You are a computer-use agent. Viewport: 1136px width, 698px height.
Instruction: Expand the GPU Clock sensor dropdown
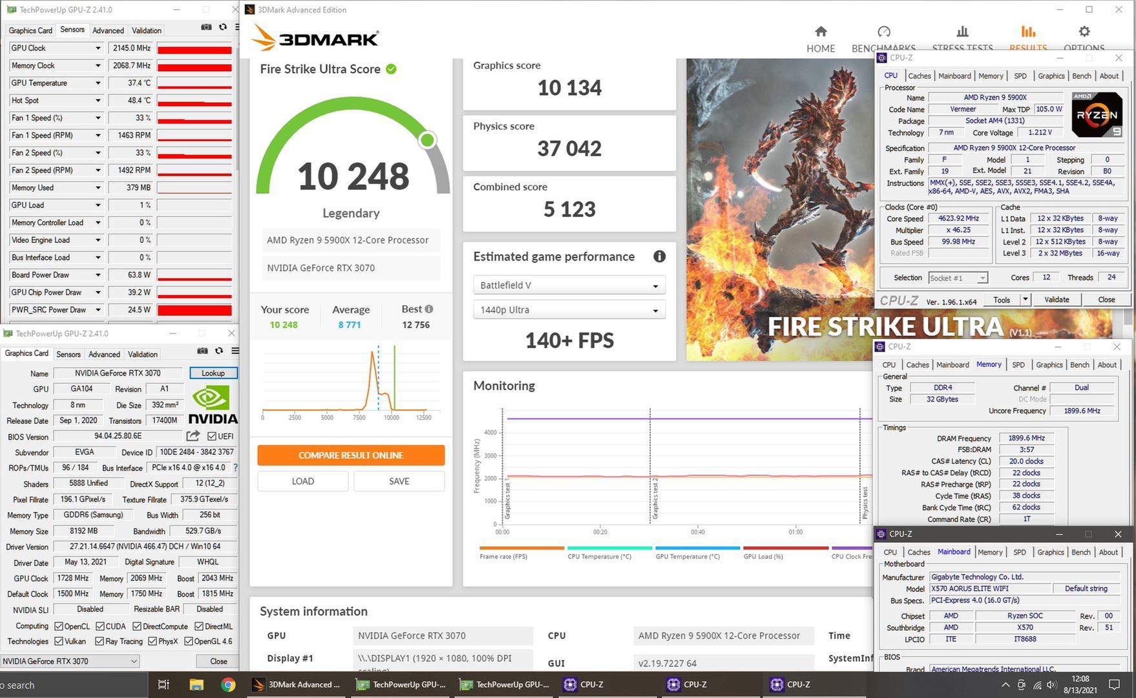[x=98, y=48]
